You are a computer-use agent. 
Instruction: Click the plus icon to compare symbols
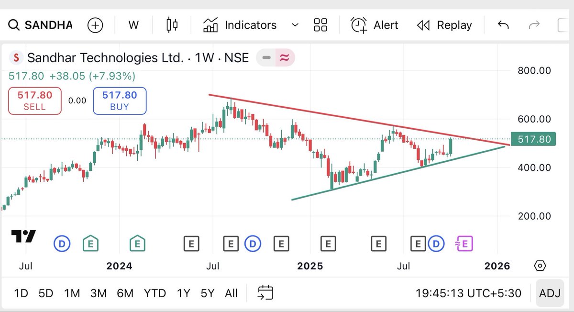(x=95, y=25)
